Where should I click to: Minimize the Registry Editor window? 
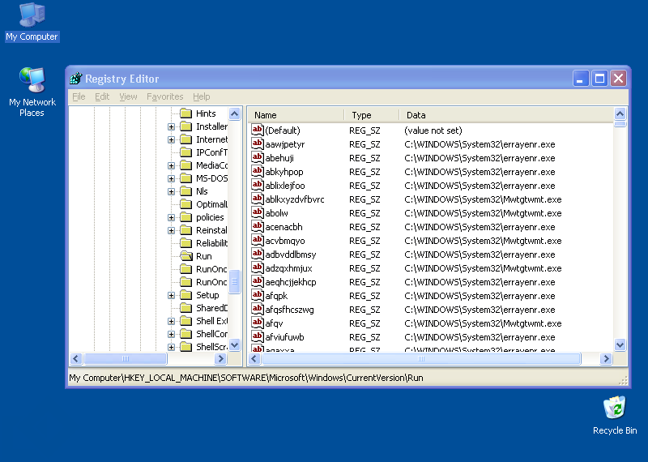(580, 78)
